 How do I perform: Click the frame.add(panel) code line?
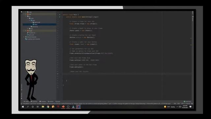tap(76, 67)
